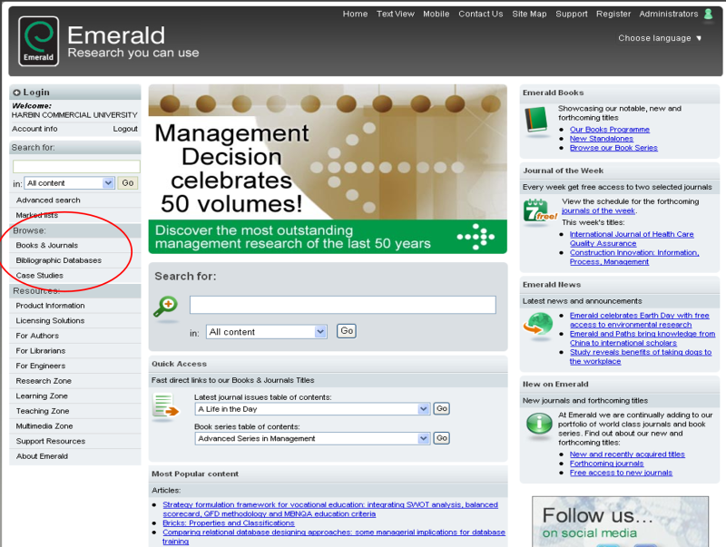Click the Follow us on social media banner
Screen dimensions: 726x547
tap(620, 522)
